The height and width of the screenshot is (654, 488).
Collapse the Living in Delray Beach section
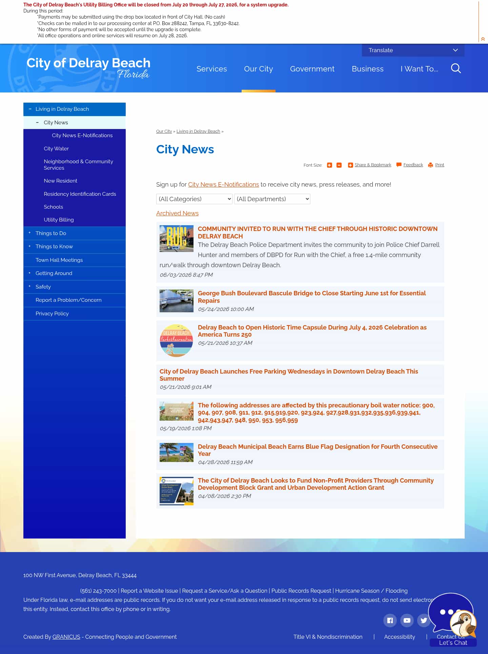pos(30,109)
